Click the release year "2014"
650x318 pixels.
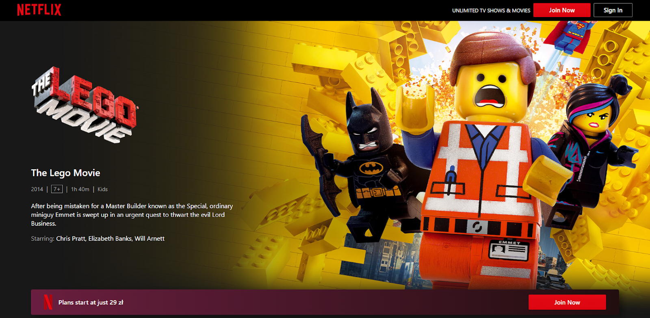[x=37, y=189]
